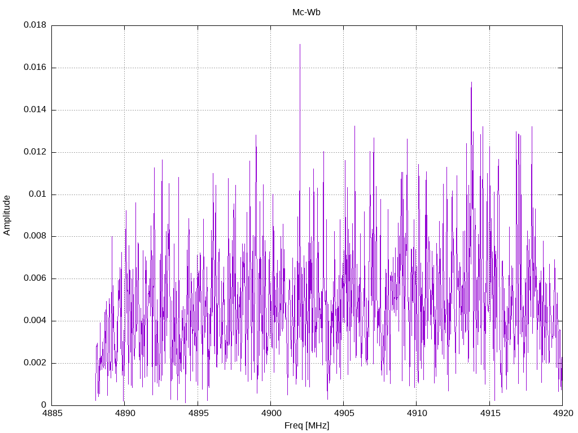Click the 4910 x-axis tick label
This screenshot has height=433, width=578.
point(417,413)
